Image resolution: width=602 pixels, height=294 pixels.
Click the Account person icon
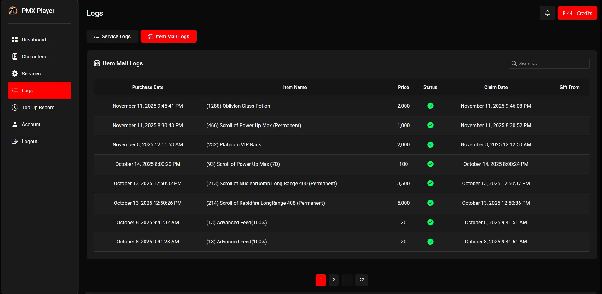click(15, 124)
